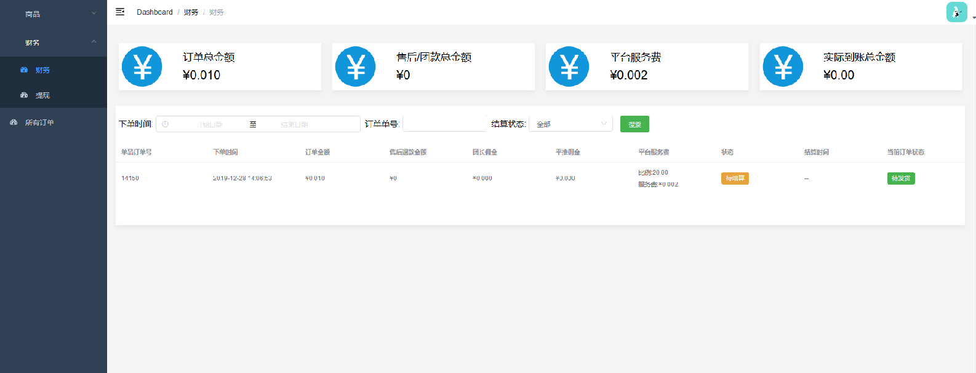Open the 所有订单 menu item
The height and width of the screenshot is (373, 976).
tap(39, 122)
